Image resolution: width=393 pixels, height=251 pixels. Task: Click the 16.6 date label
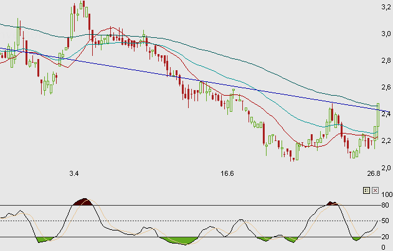click(x=227, y=173)
